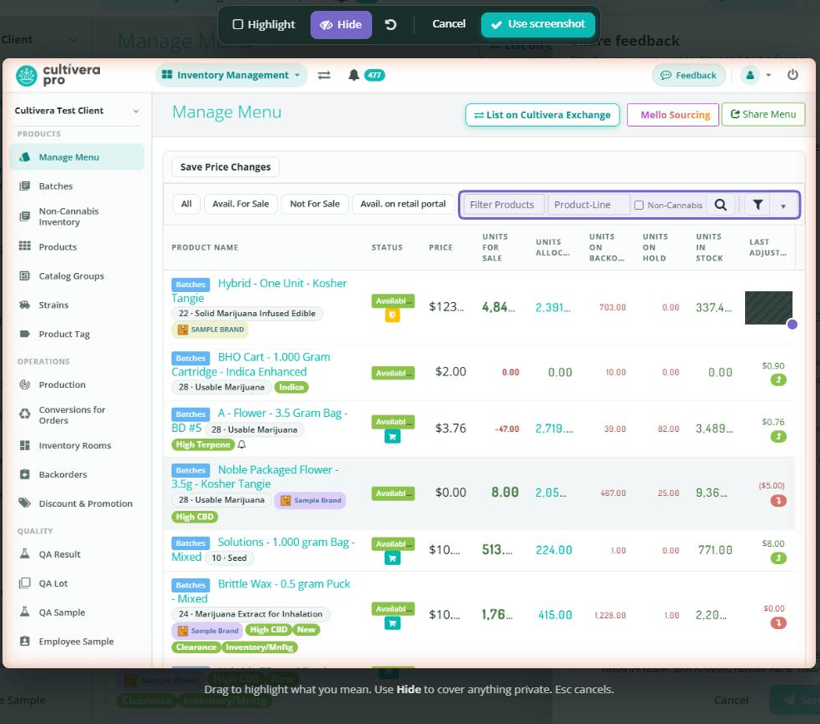Click the Product Tag icon in sidebar
Image resolution: width=820 pixels, height=724 pixels.
tap(25, 334)
